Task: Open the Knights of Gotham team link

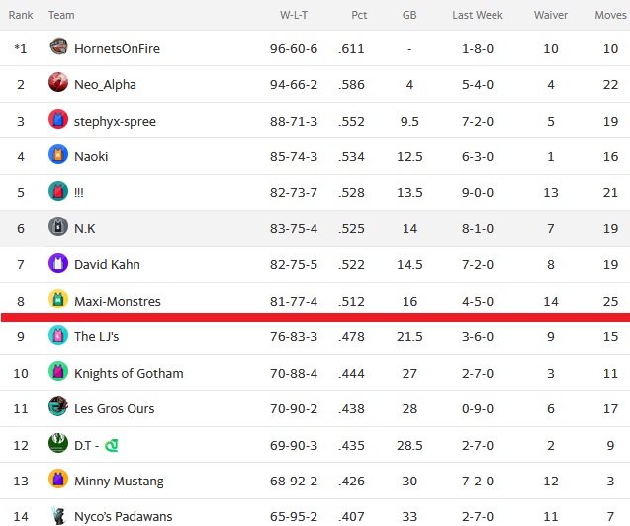Action: click(129, 373)
